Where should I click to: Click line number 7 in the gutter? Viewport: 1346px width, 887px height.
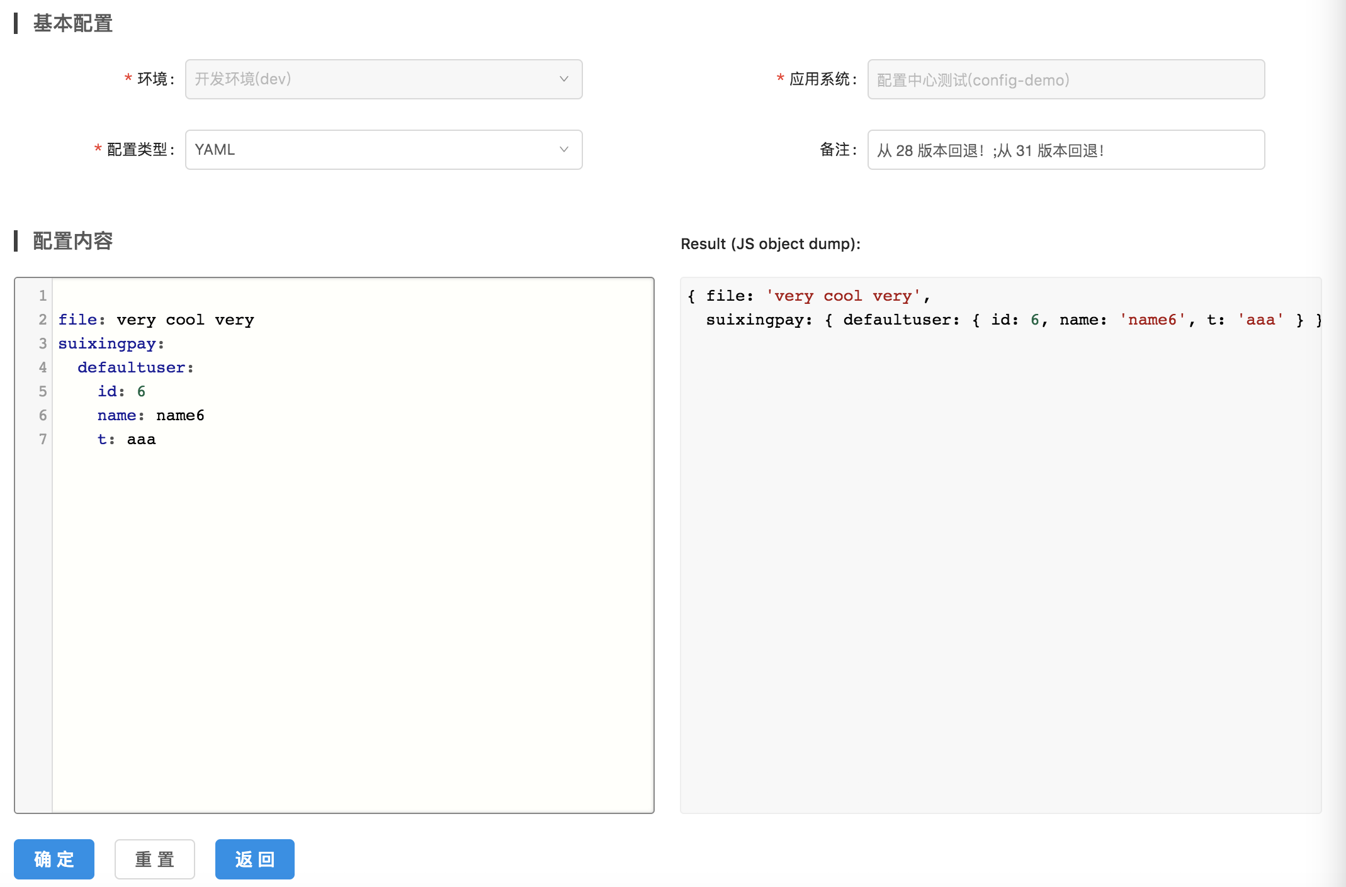(42, 439)
